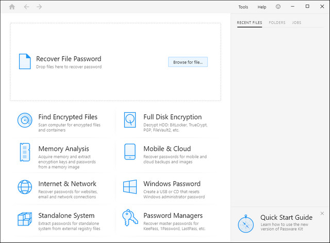
Task: Click the Windows Password logo icon
Action: [x=130, y=186]
